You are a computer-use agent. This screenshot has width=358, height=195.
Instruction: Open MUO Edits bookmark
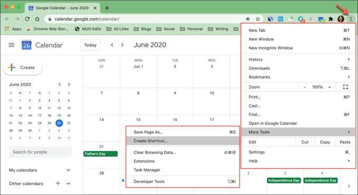coord(88,29)
